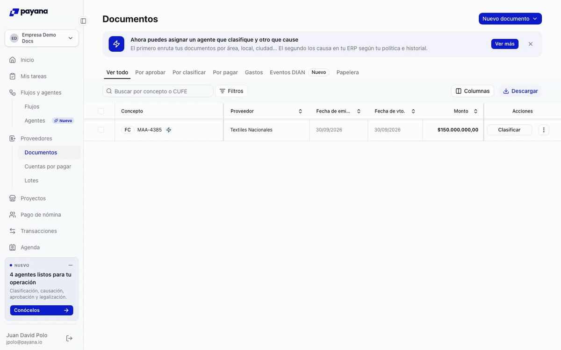Viewport: 561px width, 350px height.
Task: Click the logout icon beside Juan David Polo
Action: click(69, 338)
